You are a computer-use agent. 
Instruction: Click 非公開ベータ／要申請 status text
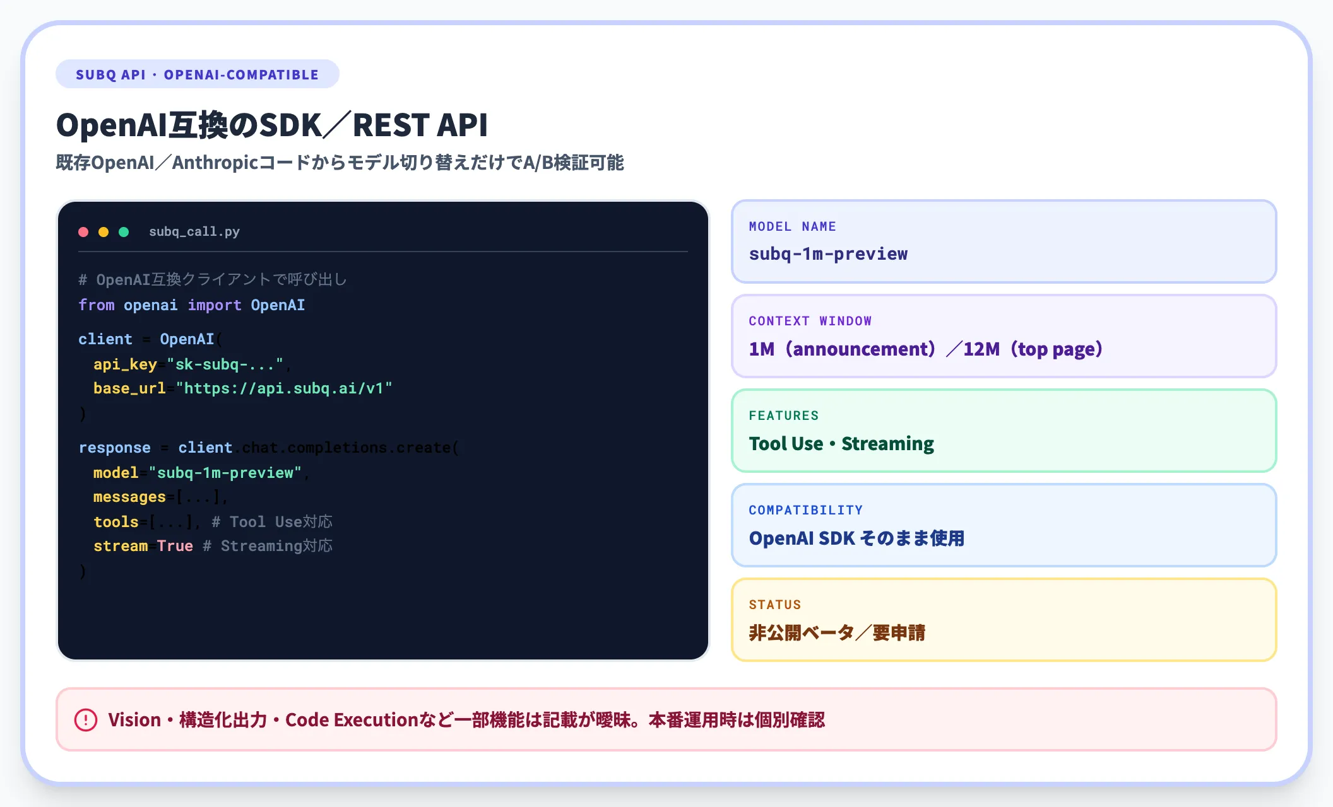coord(837,632)
